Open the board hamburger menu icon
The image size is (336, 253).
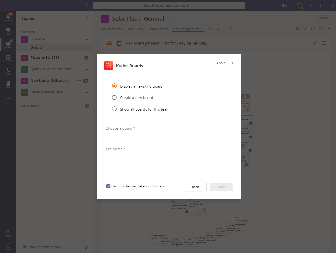324,43
